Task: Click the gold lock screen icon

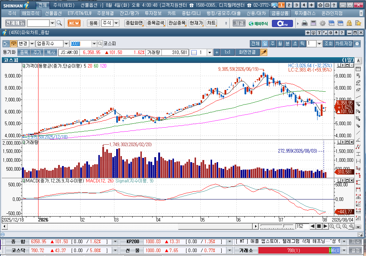Action: pyautogui.click(x=349, y=23)
